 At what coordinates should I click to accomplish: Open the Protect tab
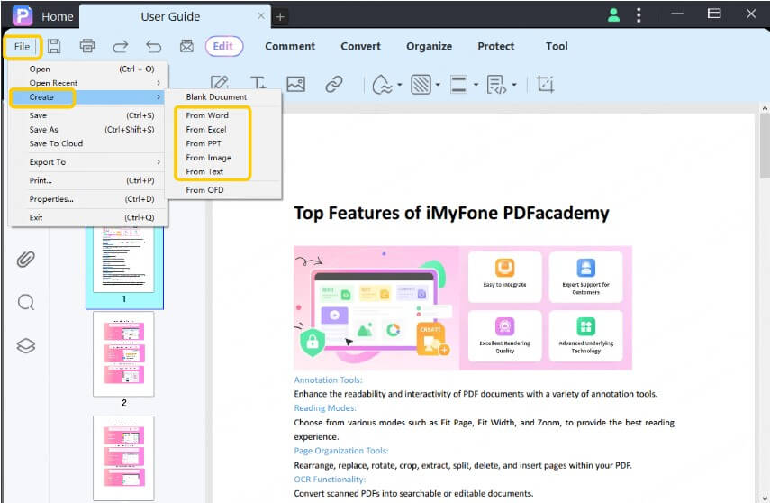pyautogui.click(x=496, y=46)
